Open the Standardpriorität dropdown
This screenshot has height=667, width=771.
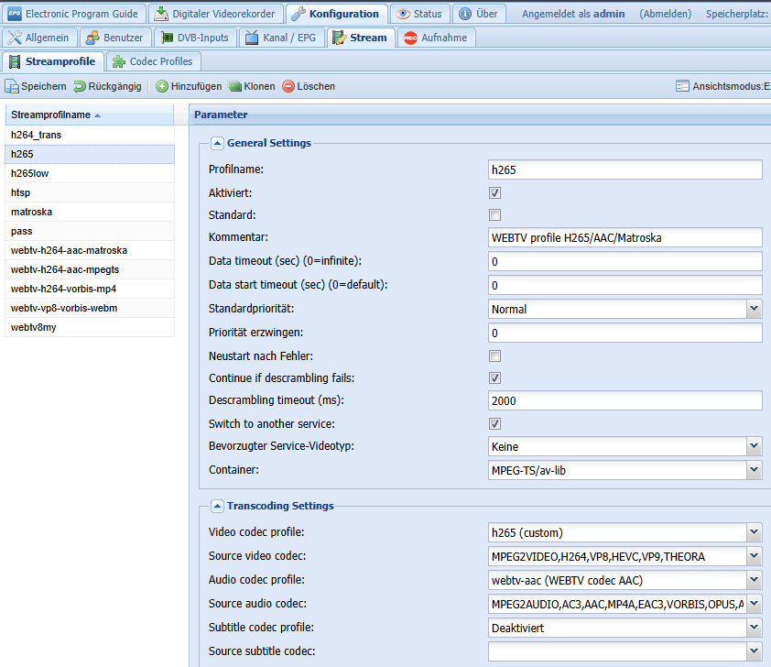click(x=754, y=309)
